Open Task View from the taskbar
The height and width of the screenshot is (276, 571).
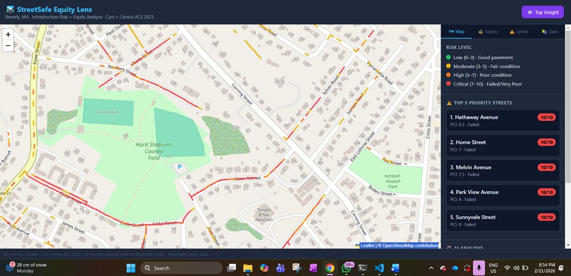pos(231,268)
